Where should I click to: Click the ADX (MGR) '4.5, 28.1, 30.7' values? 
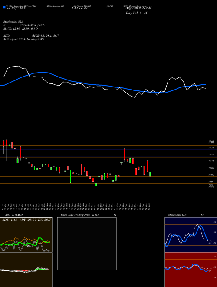pyautogui.click(x=49, y=36)
